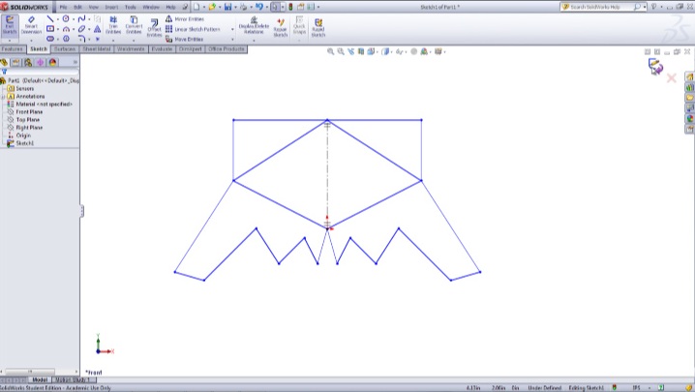
Task: Open the ConfigurationManager tab icon
Action: click(x=28, y=63)
